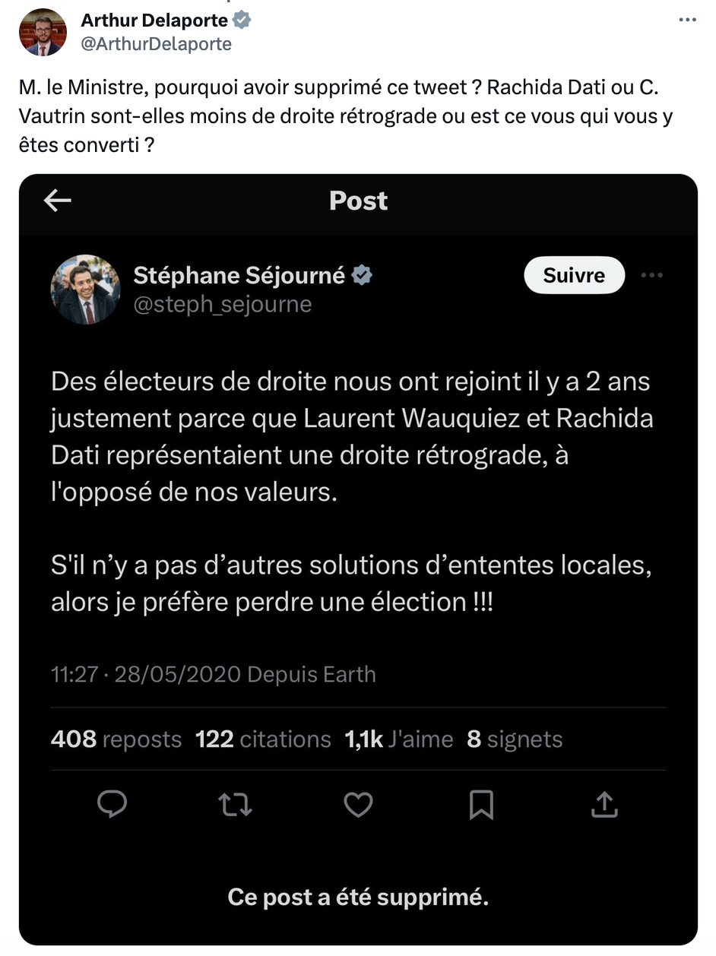The image size is (716, 956).
Task: Click the Arthur Delaporte display name
Action: 154,21
